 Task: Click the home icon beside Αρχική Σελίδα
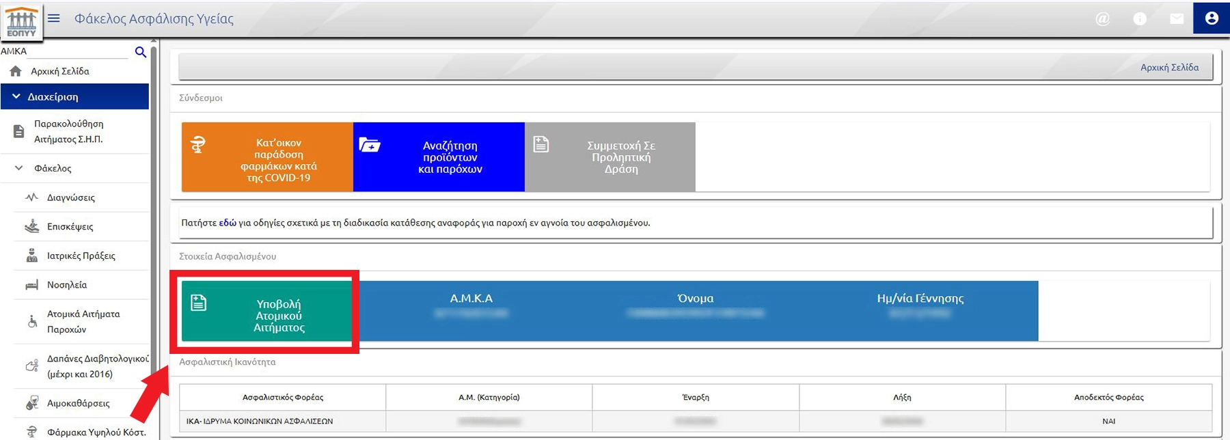point(16,71)
